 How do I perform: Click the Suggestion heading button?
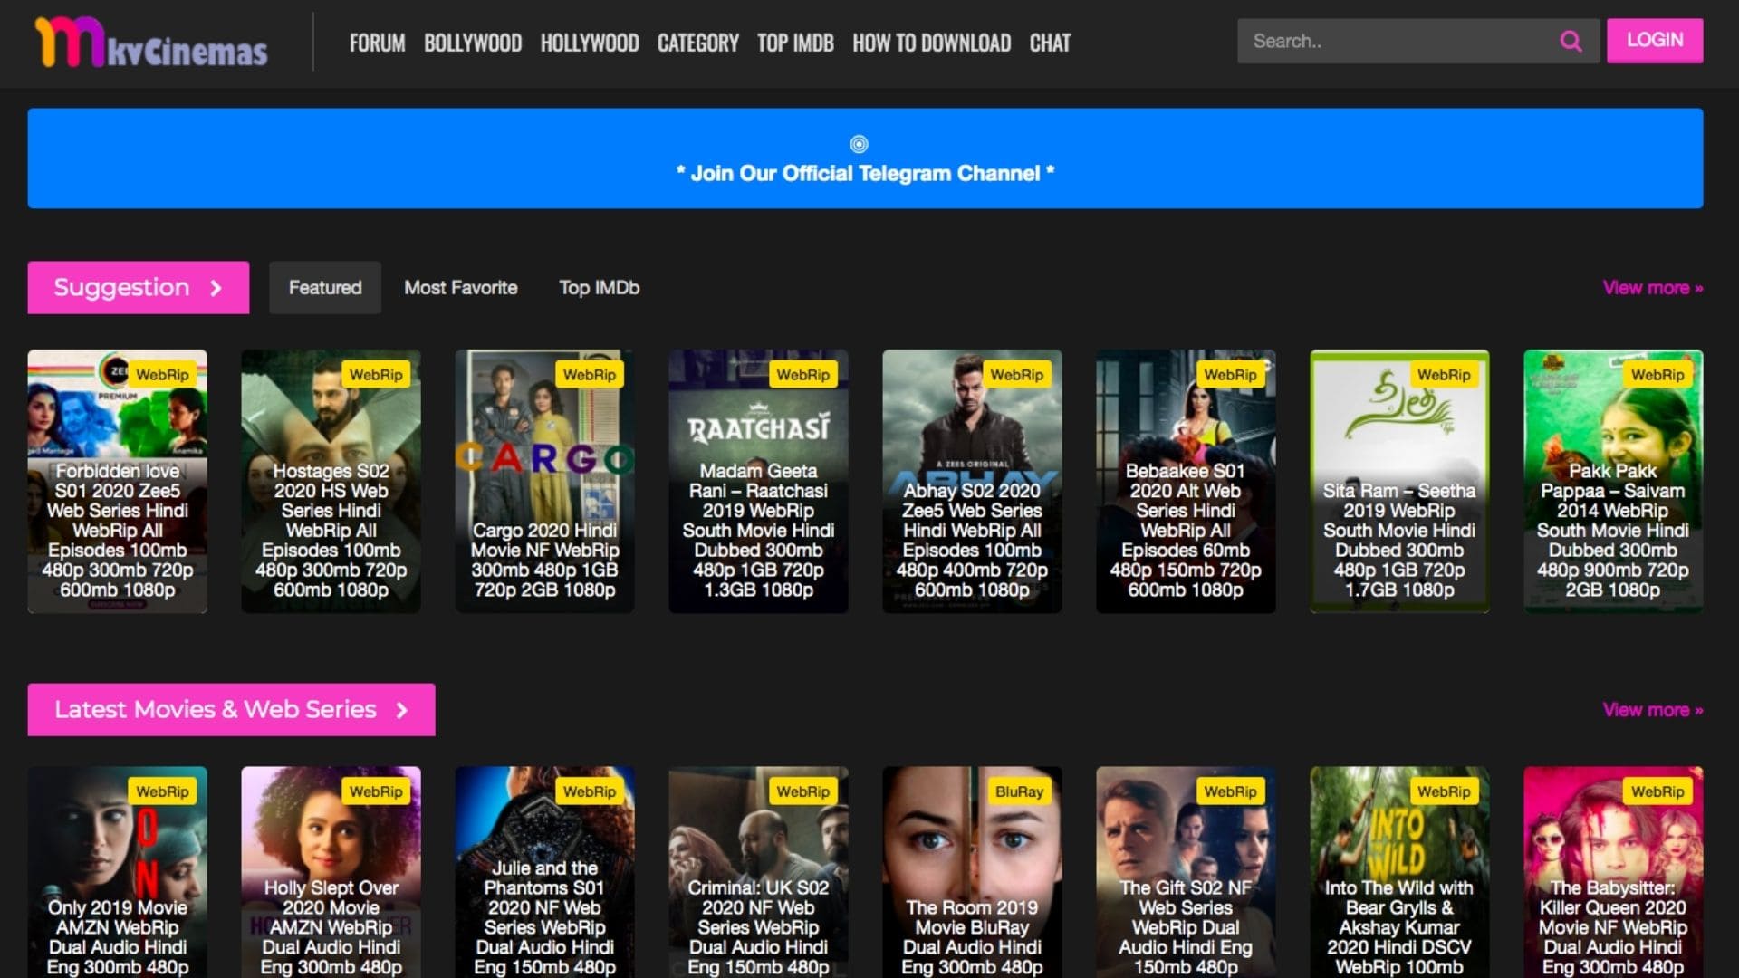point(139,288)
